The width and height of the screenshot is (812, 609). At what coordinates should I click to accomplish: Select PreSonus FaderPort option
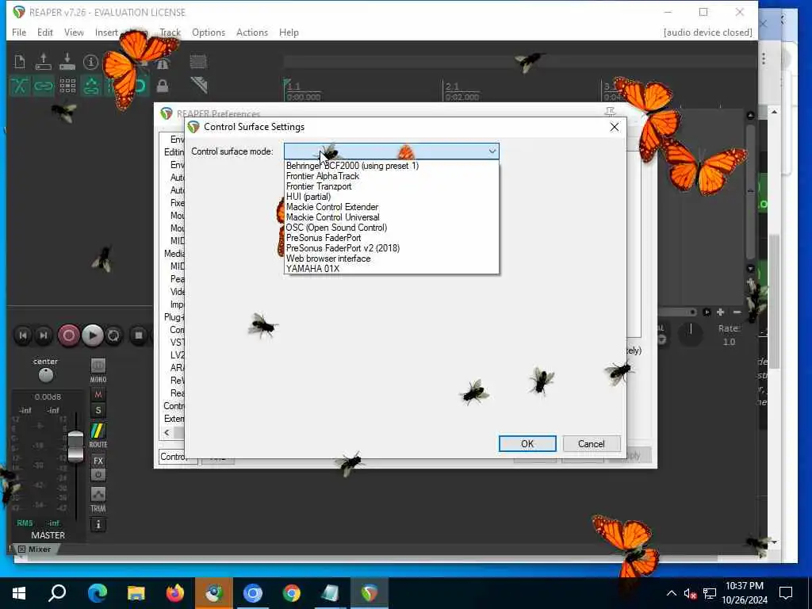[x=392, y=238]
